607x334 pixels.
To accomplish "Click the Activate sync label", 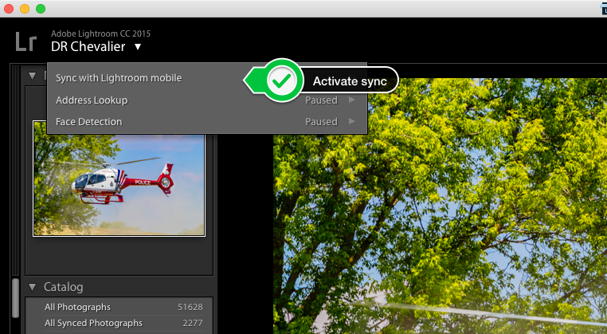I will tap(350, 81).
